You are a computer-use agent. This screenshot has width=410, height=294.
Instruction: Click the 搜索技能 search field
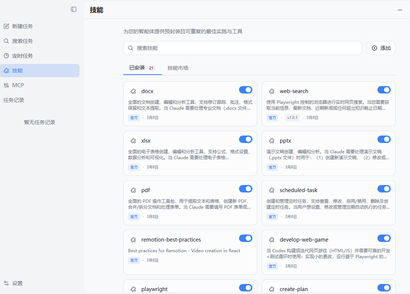pos(243,48)
